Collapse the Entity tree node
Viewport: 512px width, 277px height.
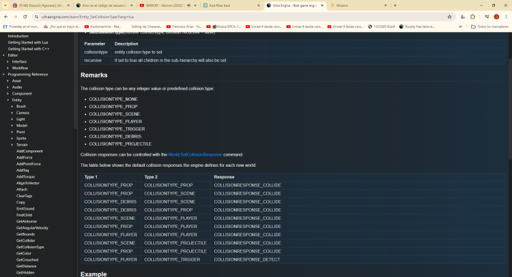pyautogui.click(x=8, y=99)
